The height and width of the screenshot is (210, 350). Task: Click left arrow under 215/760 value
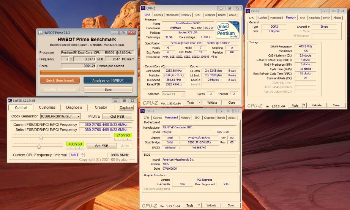119,139
